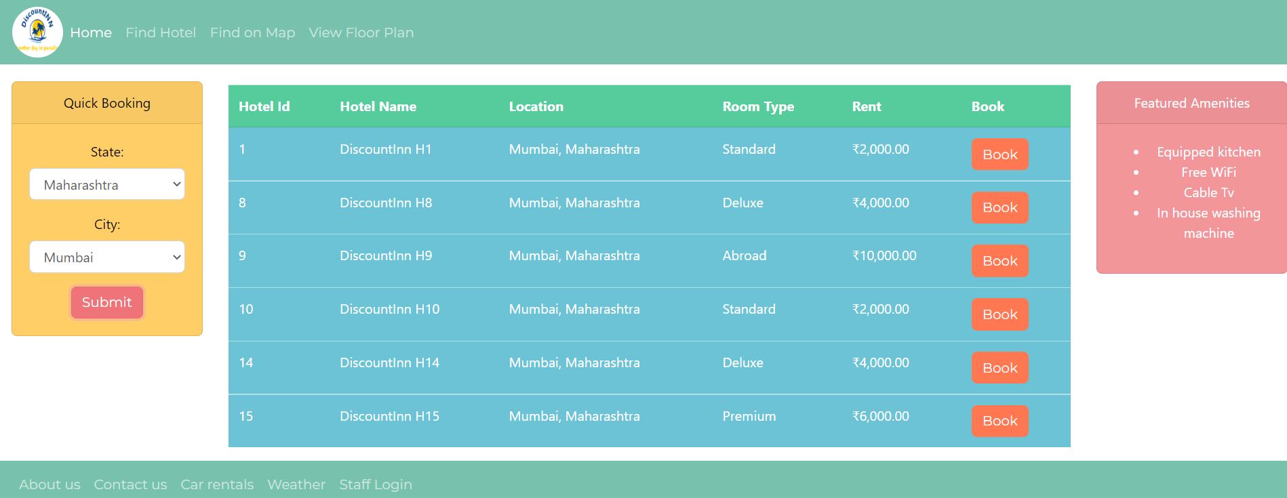Screen dimensions: 1287x498
Task: Click the DiscountInn logo icon
Action: pyautogui.click(x=37, y=32)
